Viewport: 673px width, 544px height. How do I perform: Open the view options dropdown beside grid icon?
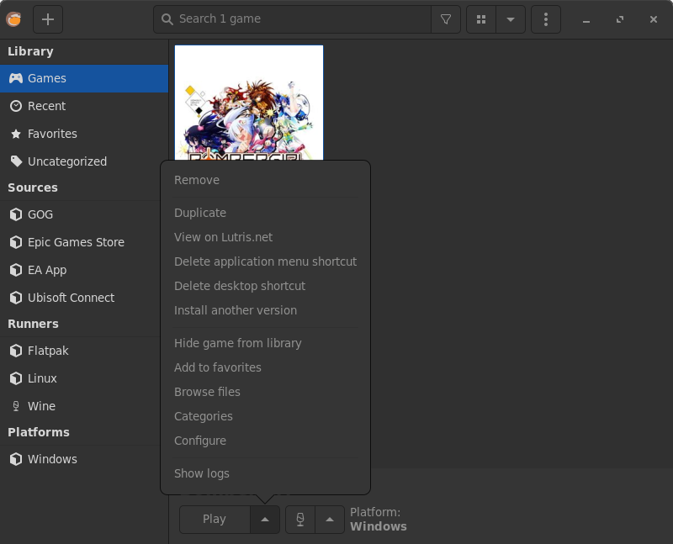[x=511, y=18]
